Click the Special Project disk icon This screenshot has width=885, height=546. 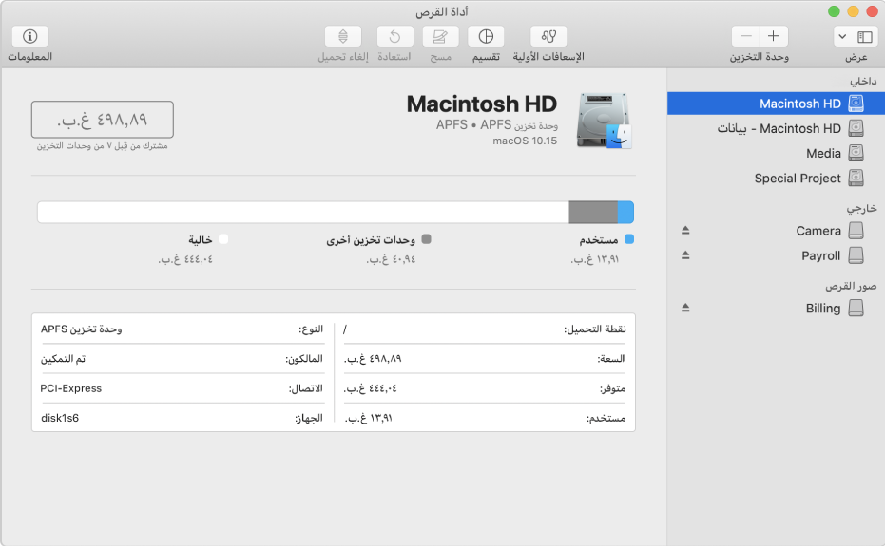point(856,178)
